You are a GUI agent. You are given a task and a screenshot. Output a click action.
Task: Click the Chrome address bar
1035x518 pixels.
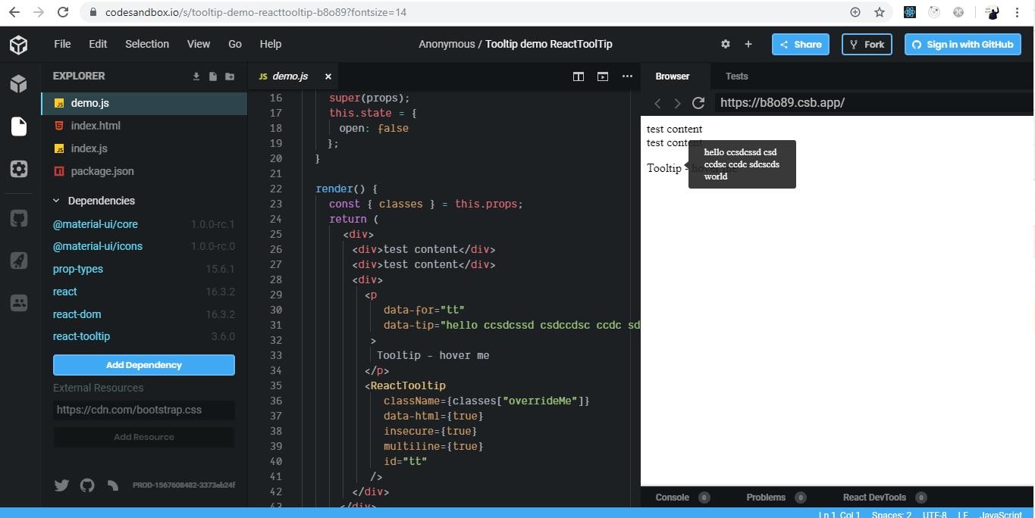tap(463, 12)
